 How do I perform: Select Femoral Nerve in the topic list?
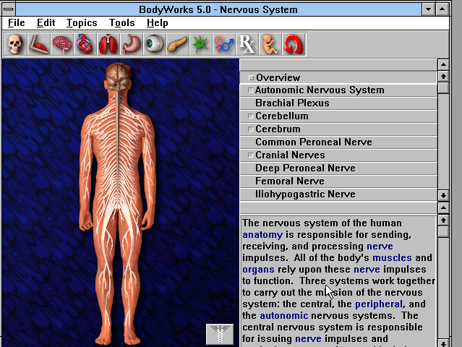click(289, 181)
